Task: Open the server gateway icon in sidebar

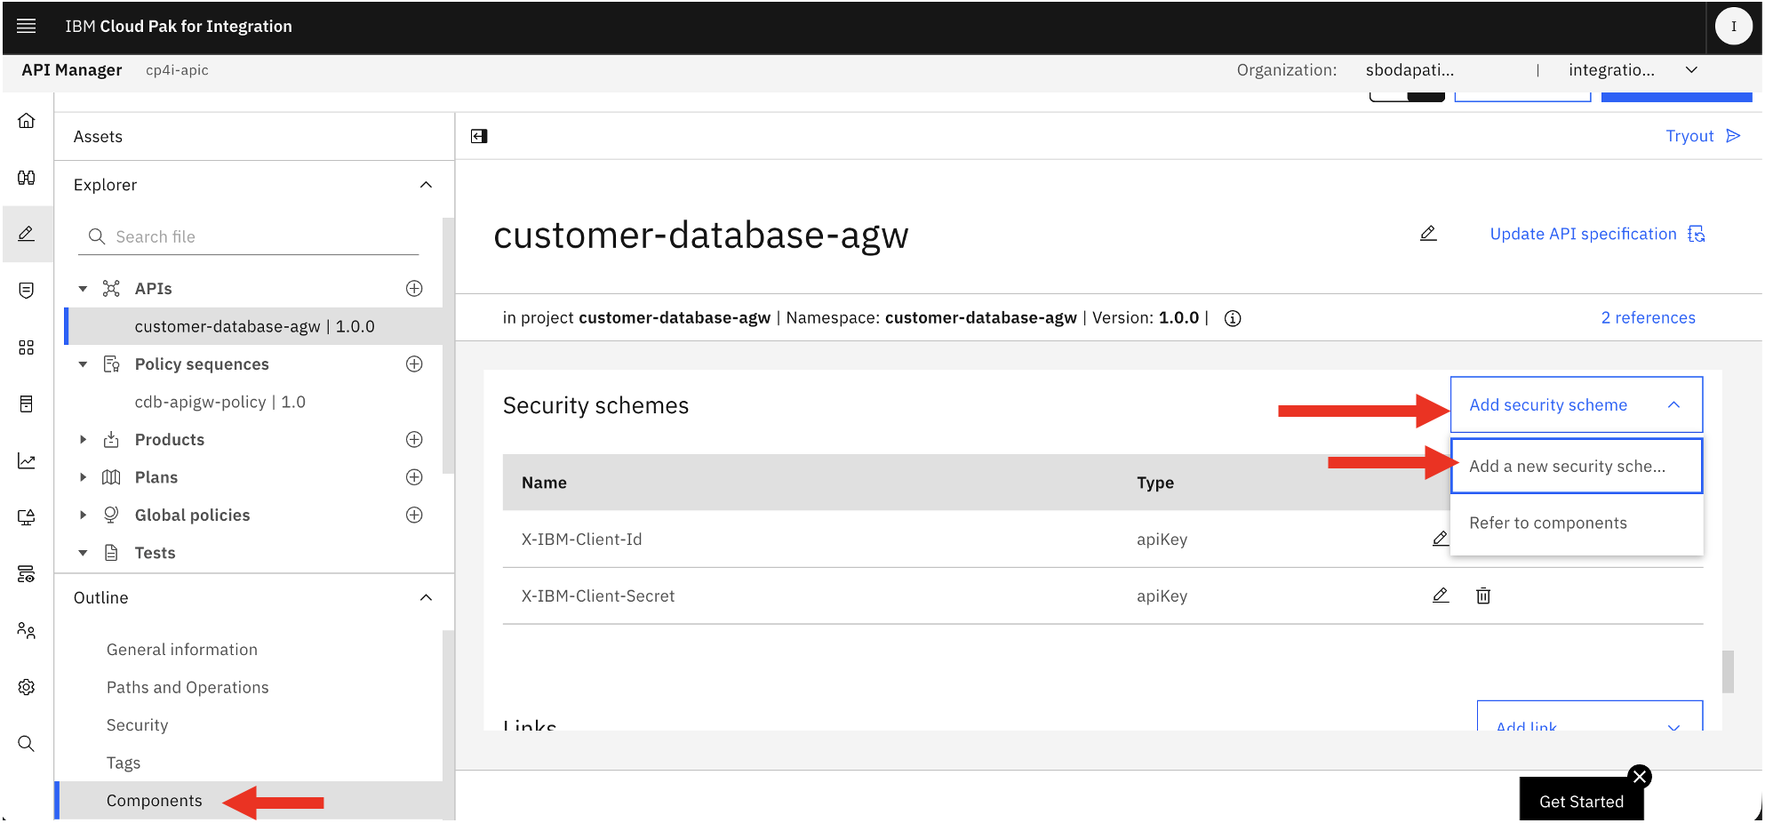Action: coord(27,574)
